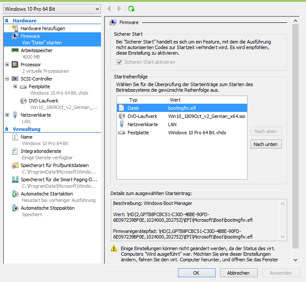Click the Integrationsdienste icon

(x=15, y=151)
